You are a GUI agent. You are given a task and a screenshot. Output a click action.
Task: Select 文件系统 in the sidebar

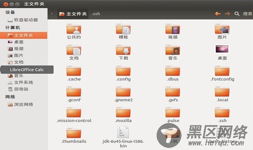coord(24,82)
